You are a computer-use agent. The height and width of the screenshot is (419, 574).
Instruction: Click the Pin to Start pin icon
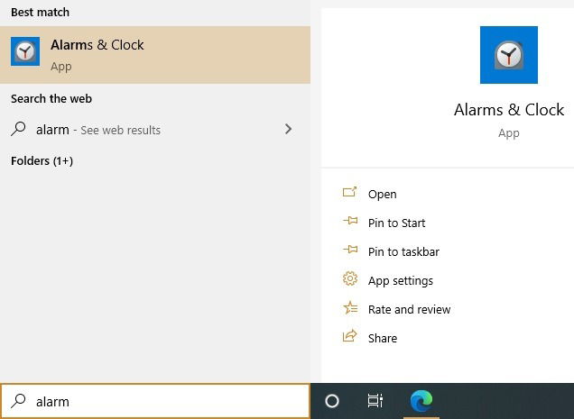coord(349,222)
